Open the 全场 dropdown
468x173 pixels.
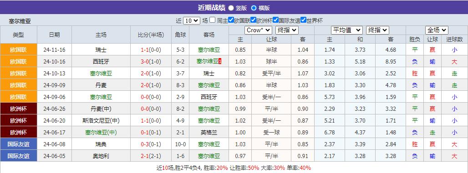tap(437, 30)
